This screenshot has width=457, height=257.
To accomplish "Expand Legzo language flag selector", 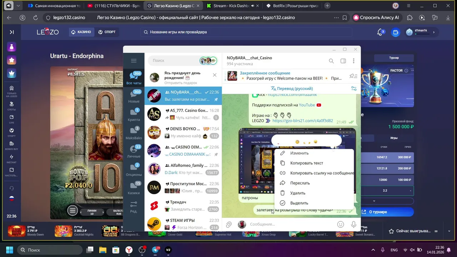I will pos(11,198).
